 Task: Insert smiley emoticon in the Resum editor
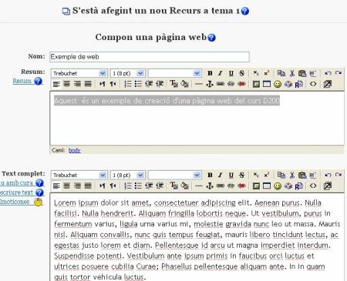pos(278,84)
